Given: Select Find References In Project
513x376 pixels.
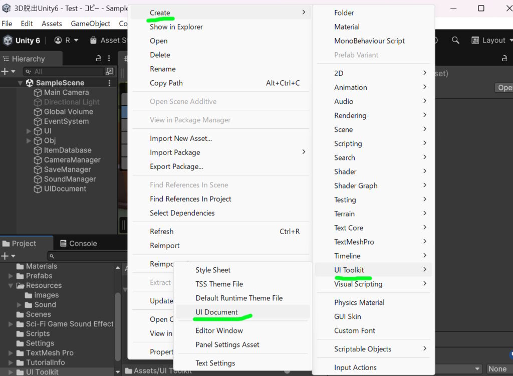Looking at the screenshot, I should tap(220, 199).
